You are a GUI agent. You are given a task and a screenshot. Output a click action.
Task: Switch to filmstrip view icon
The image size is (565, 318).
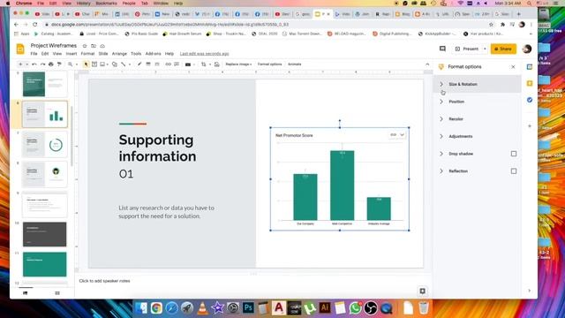coord(26,293)
